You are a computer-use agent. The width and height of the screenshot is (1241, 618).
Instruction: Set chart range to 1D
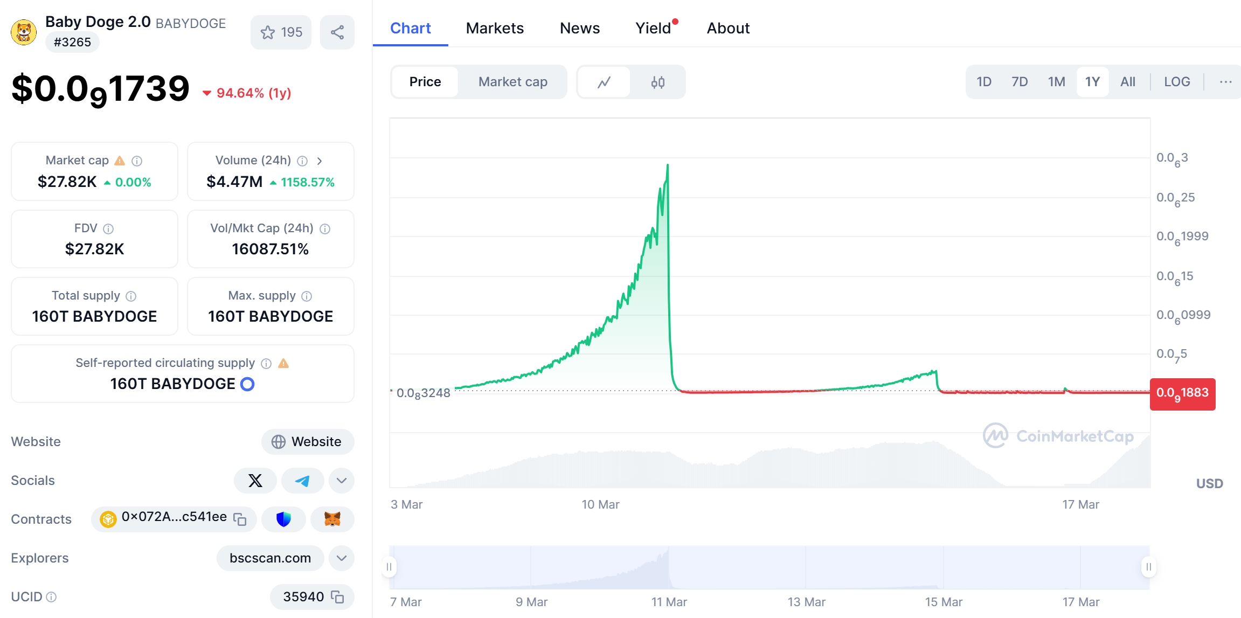point(984,82)
